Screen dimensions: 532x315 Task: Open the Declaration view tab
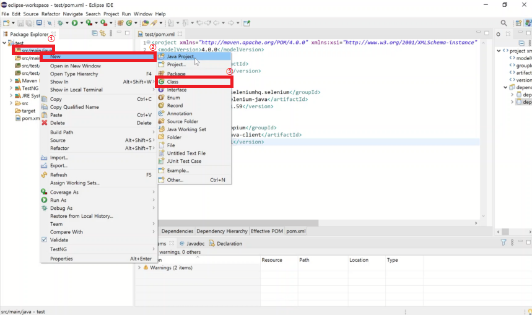[225, 243]
